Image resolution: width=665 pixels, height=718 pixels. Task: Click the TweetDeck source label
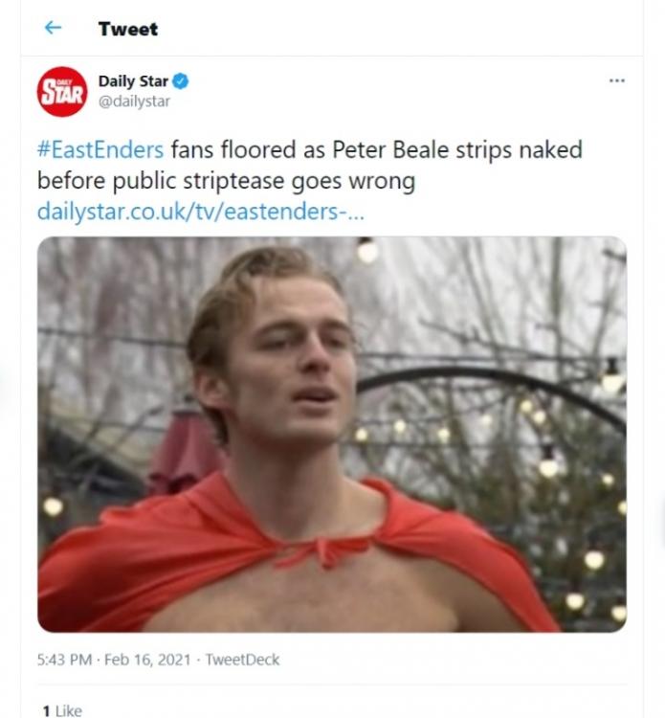click(242, 660)
